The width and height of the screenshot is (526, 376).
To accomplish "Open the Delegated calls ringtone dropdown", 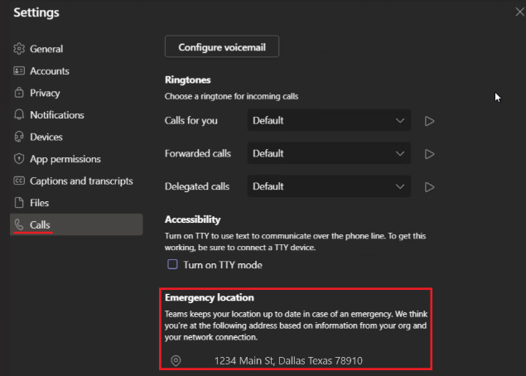I will click(329, 186).
